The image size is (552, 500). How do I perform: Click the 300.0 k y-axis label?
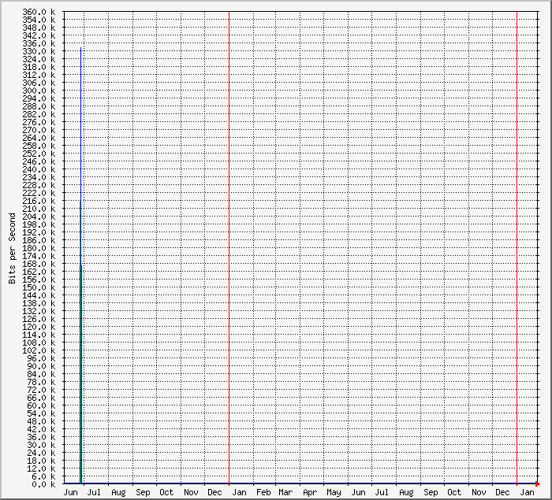39,91
